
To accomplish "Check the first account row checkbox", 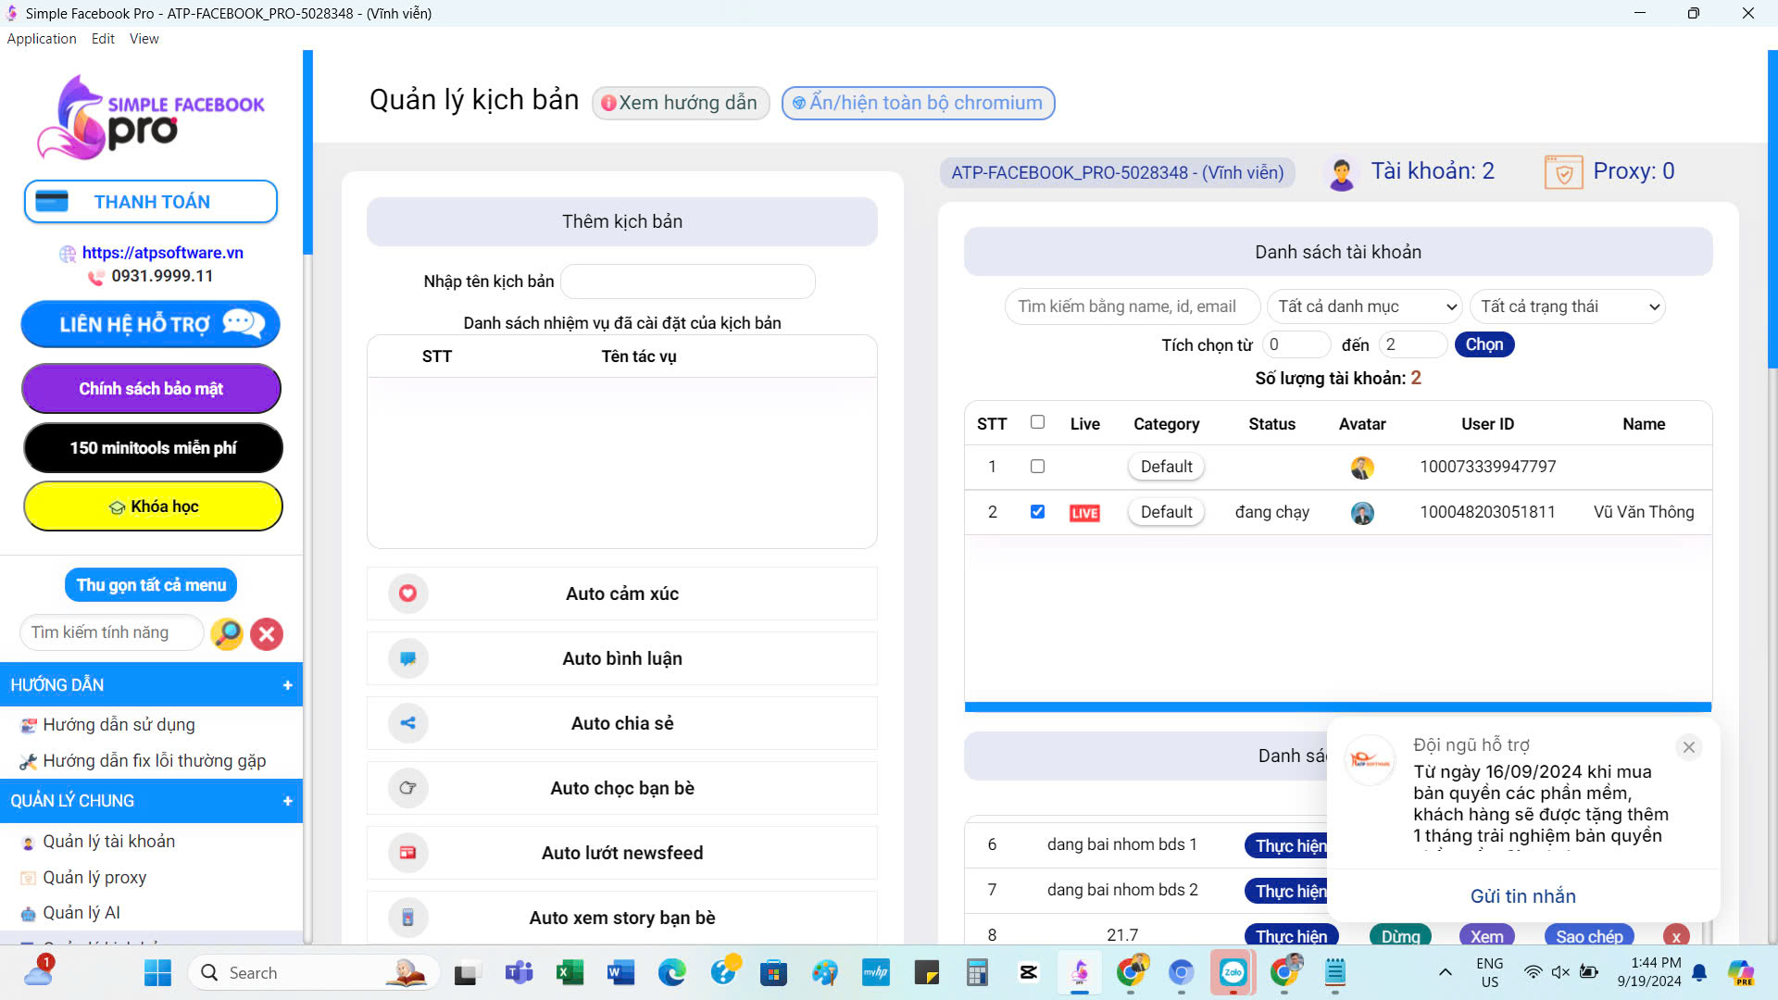I will pyautogui.click(x=1037, y=467).
